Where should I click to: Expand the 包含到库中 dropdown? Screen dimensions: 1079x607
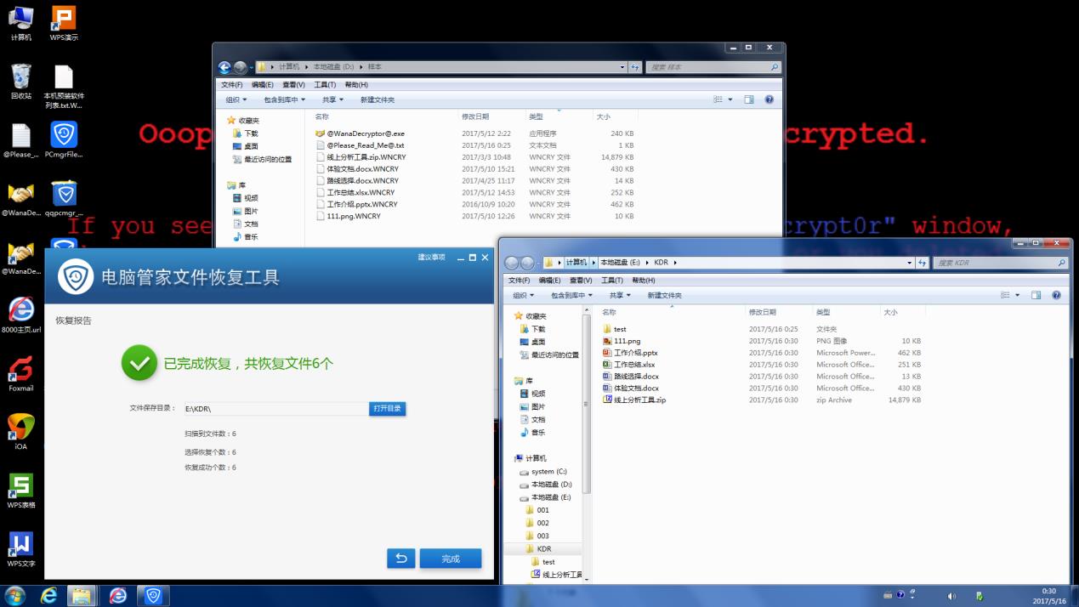[569, 295]
